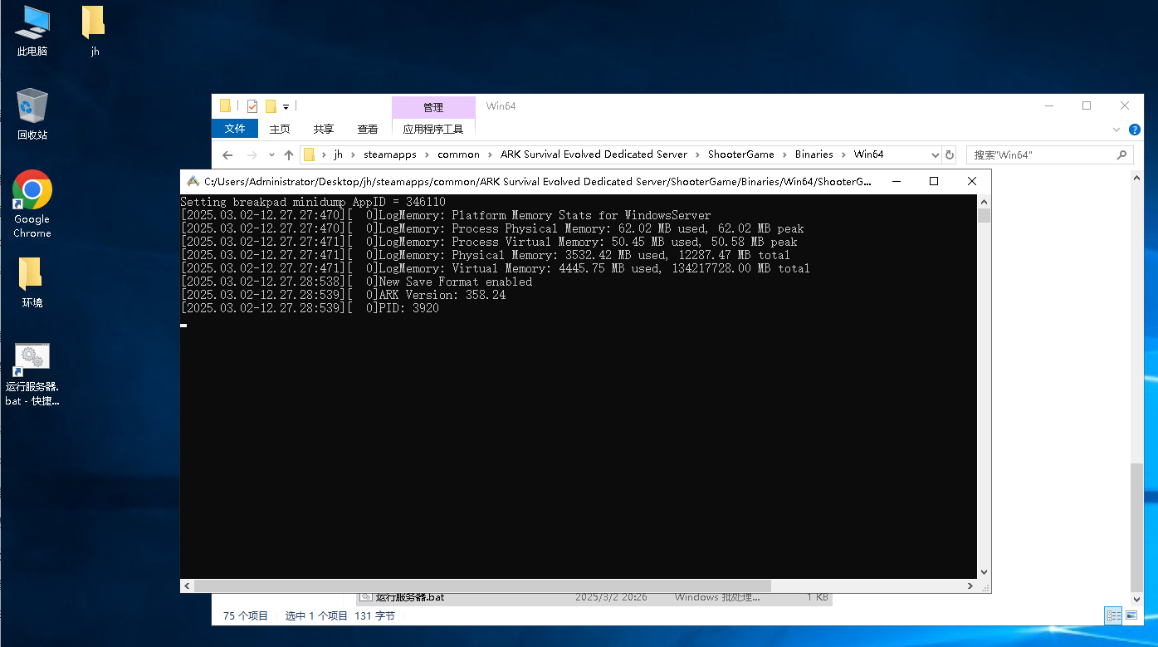
Task: Click the Properties checkmark icon in quick access toolbar
Action: pyautogui.click(x=252, y=106)
